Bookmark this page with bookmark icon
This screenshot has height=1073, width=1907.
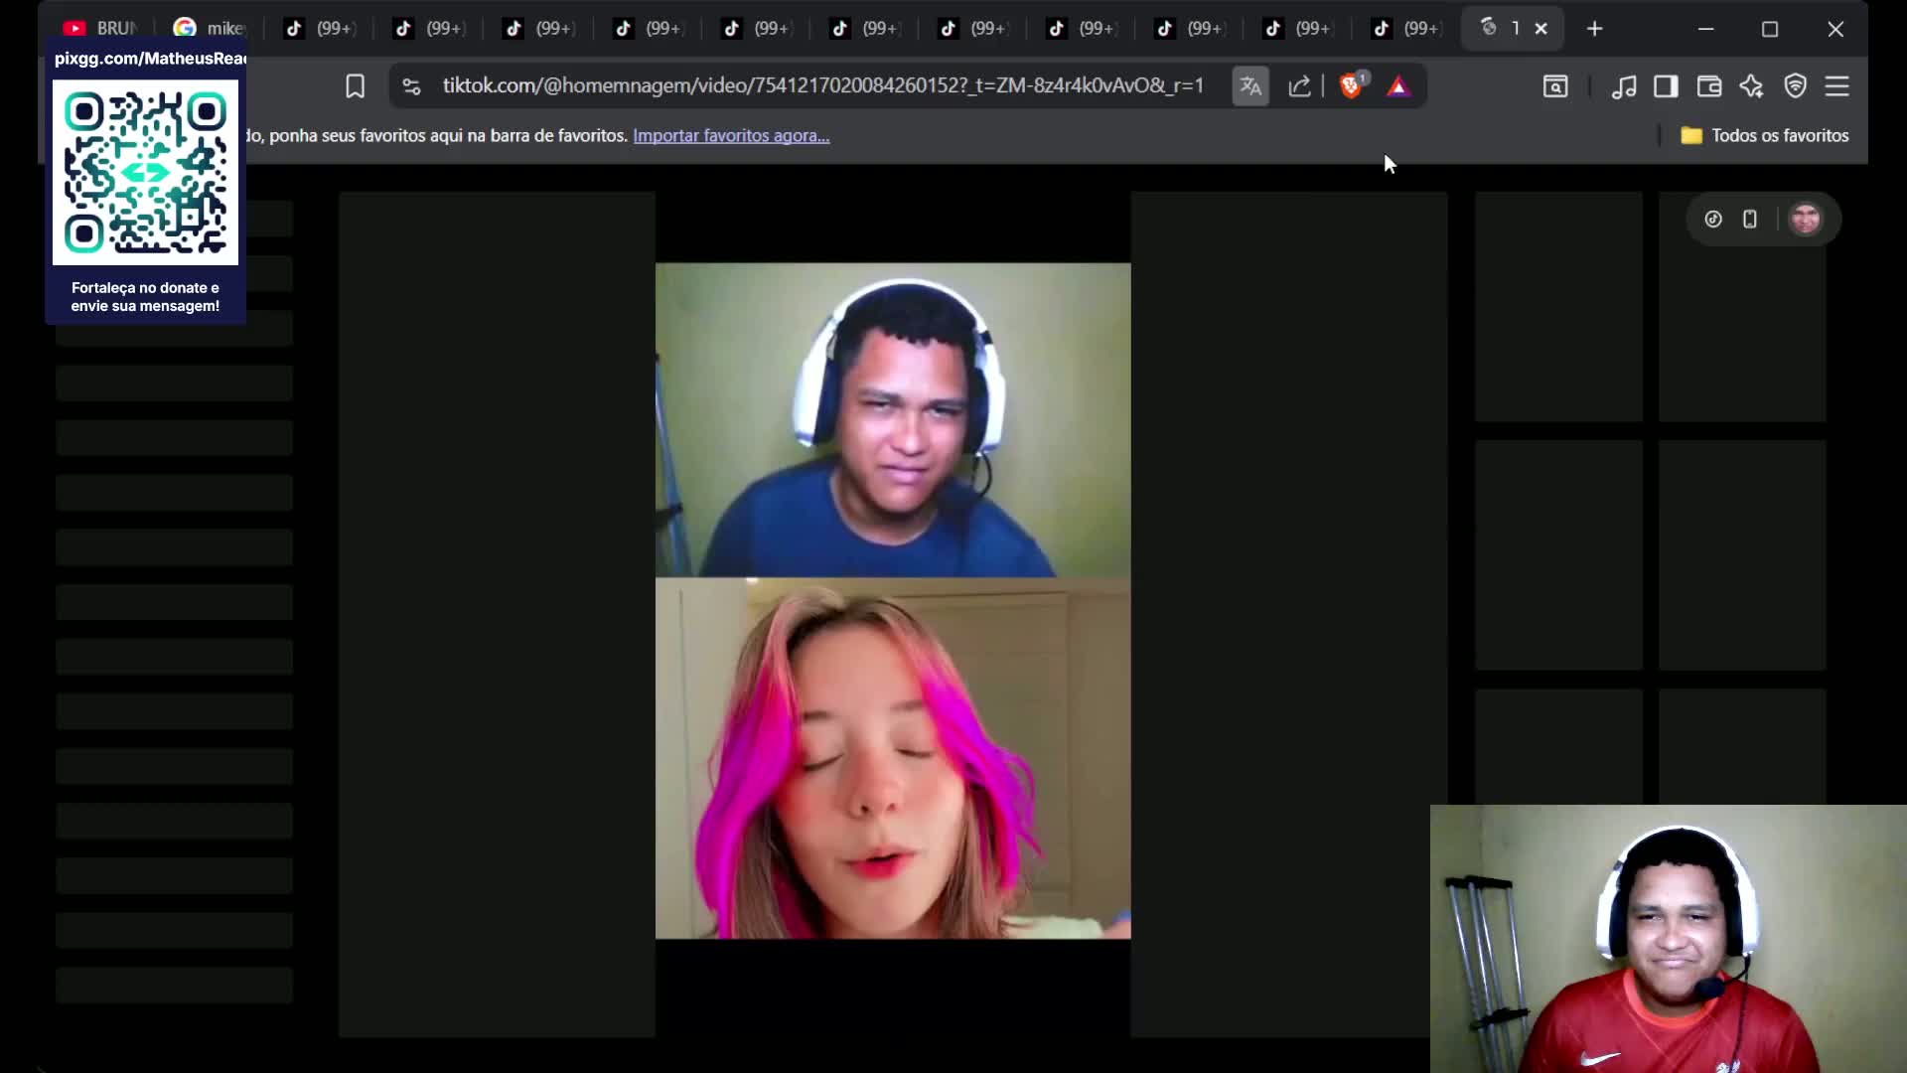click(x=355, y=86)
